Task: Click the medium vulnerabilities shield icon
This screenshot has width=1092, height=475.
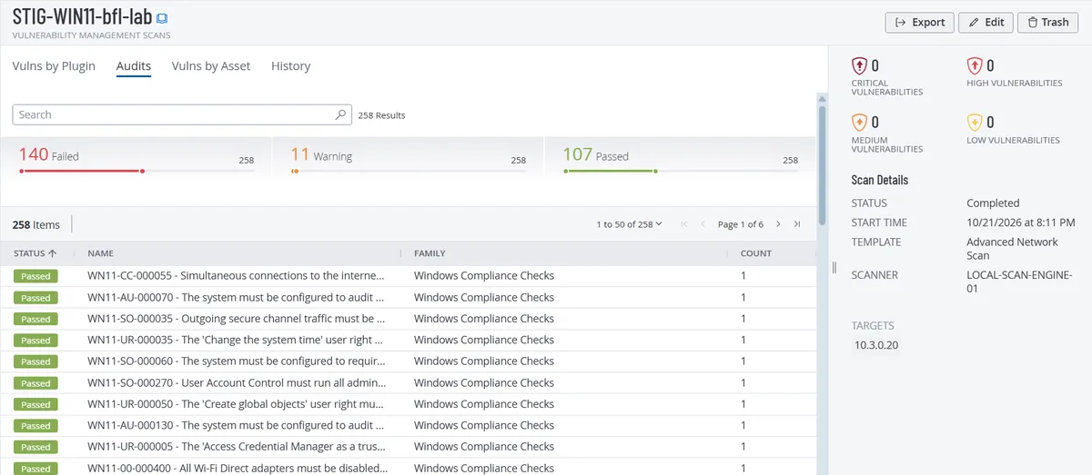Action: coord(859,122)
